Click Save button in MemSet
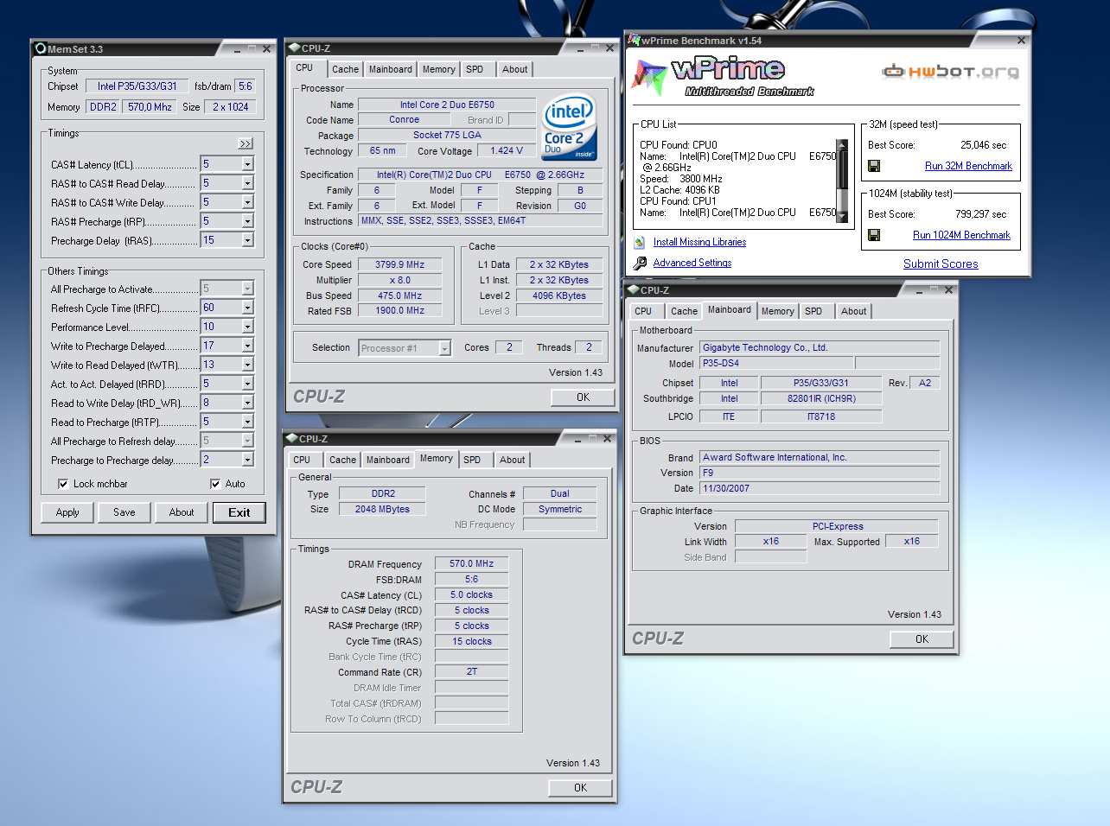The width and height of the screenshot is (1110, 826). 124,512
